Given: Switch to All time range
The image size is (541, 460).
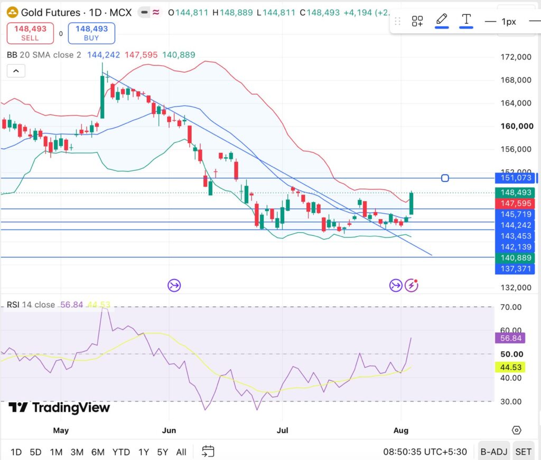Looking at the screenshot, I should pos(181,452).
